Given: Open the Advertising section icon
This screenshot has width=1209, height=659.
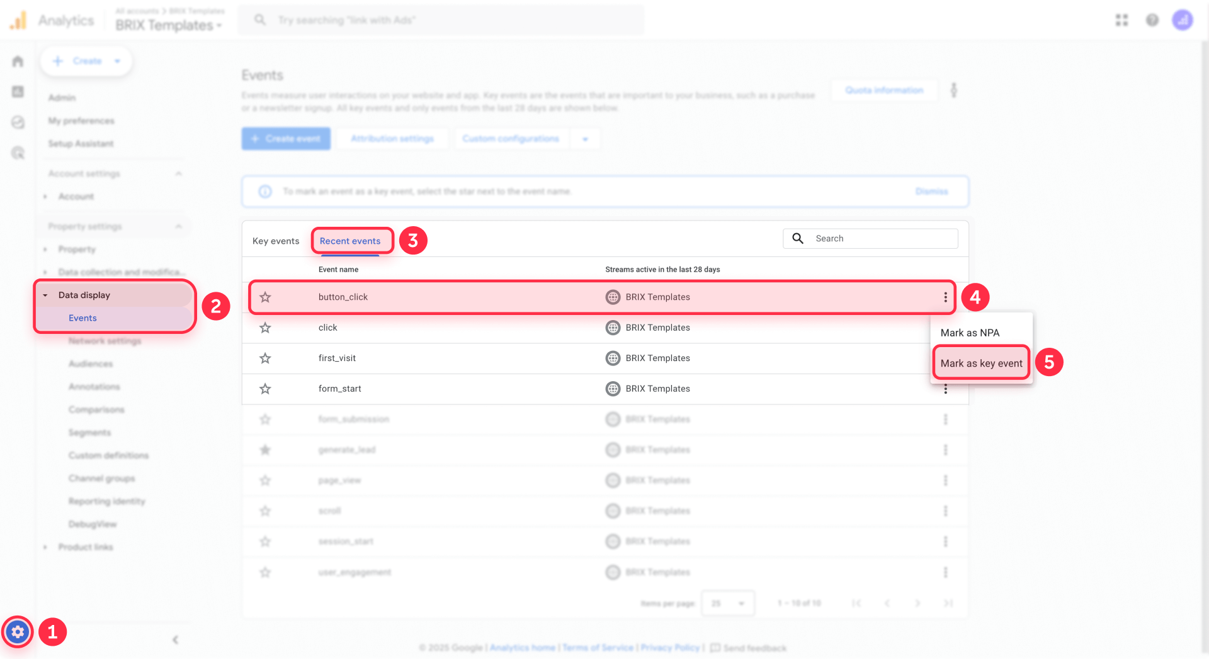Looking at the screenshot, I should click(17, 122).
